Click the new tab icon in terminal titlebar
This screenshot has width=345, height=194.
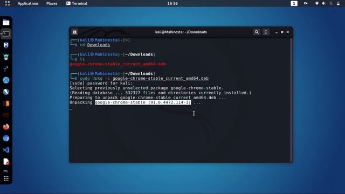point(75,32)
